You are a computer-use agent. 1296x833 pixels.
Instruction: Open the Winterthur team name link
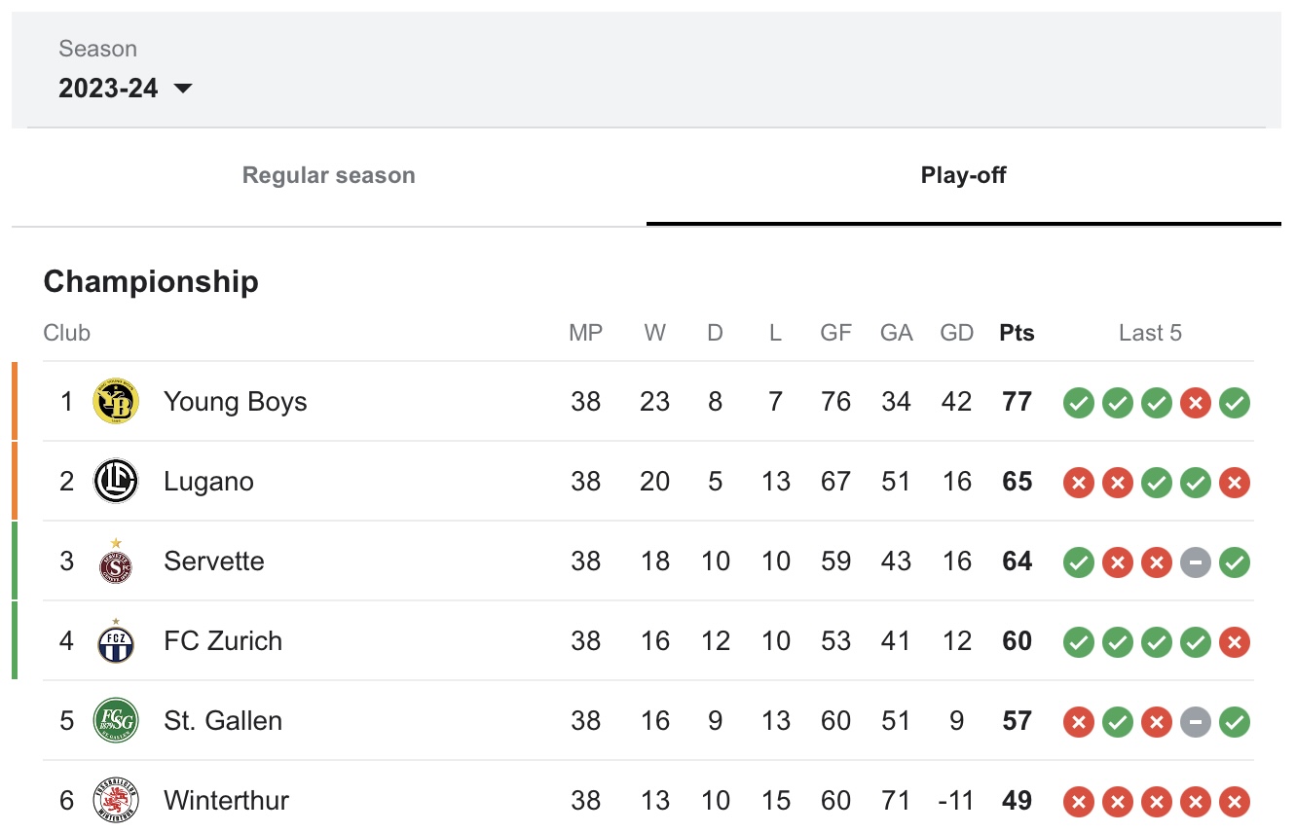click(227, 801)
